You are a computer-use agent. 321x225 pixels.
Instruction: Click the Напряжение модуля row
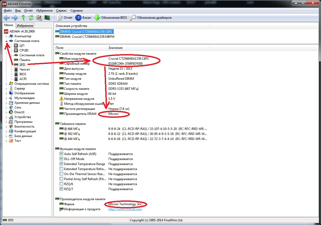point(132,99)
